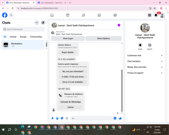Select the All chats filter tab
169x135 pixels.
(x=5, y=37)
